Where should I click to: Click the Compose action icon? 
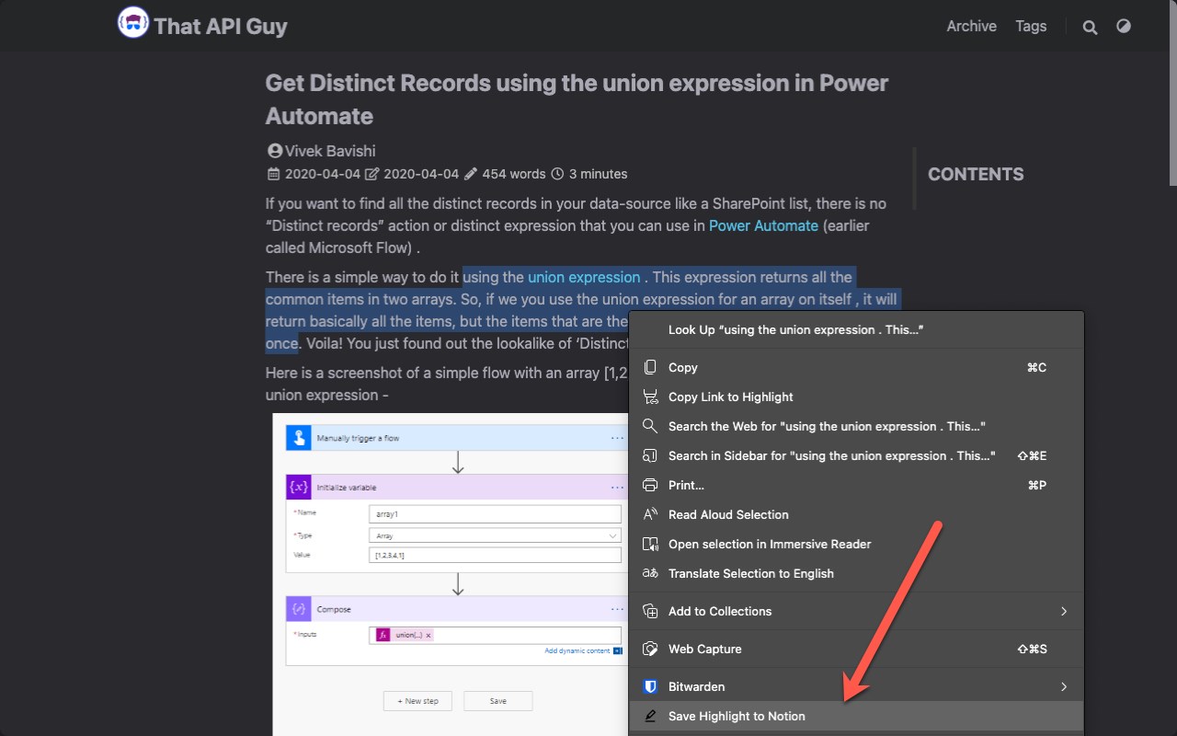pos(298,609)
